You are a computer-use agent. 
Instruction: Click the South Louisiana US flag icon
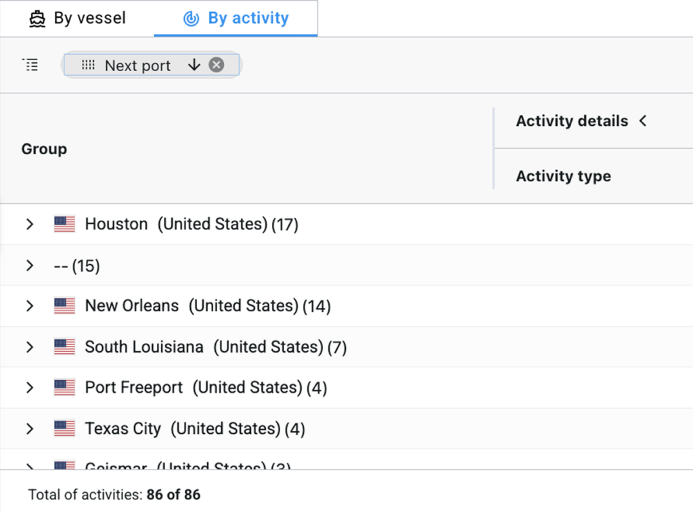64,347
